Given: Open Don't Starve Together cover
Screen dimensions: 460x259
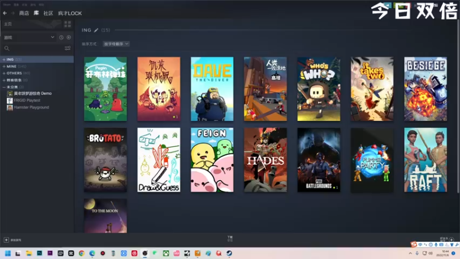Looking at the screenshot, I should (x=159, y=89).
